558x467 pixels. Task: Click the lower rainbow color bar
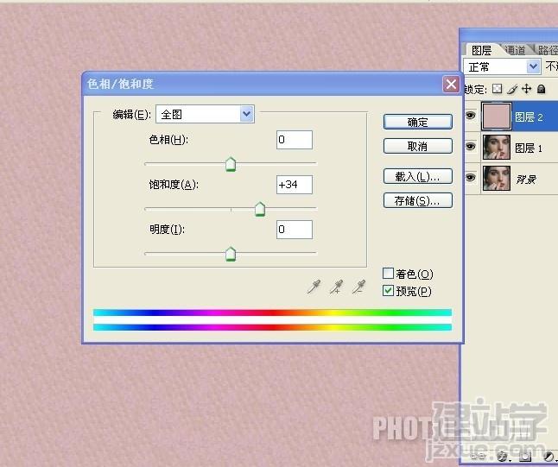pos(272,327)
